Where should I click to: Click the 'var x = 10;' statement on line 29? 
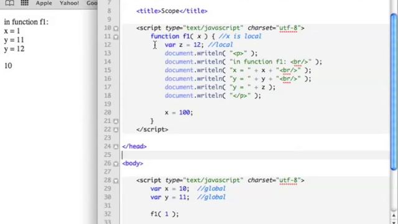170,189
